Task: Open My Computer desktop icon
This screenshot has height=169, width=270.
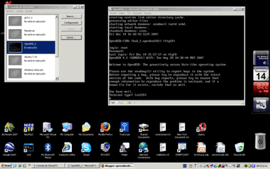Action: [67, 129]
